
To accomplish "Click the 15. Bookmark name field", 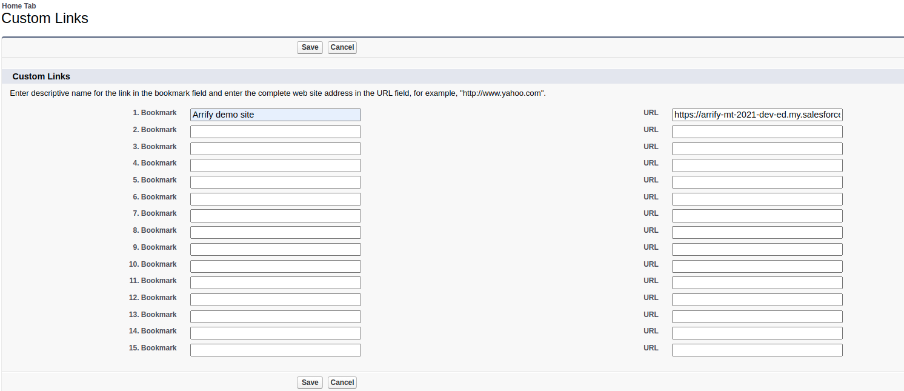I will [276, 350].
